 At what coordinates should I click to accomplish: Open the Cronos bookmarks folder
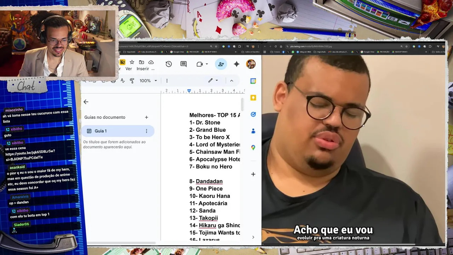[x=275, y=52]
